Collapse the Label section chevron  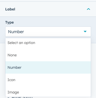[88, 9]
